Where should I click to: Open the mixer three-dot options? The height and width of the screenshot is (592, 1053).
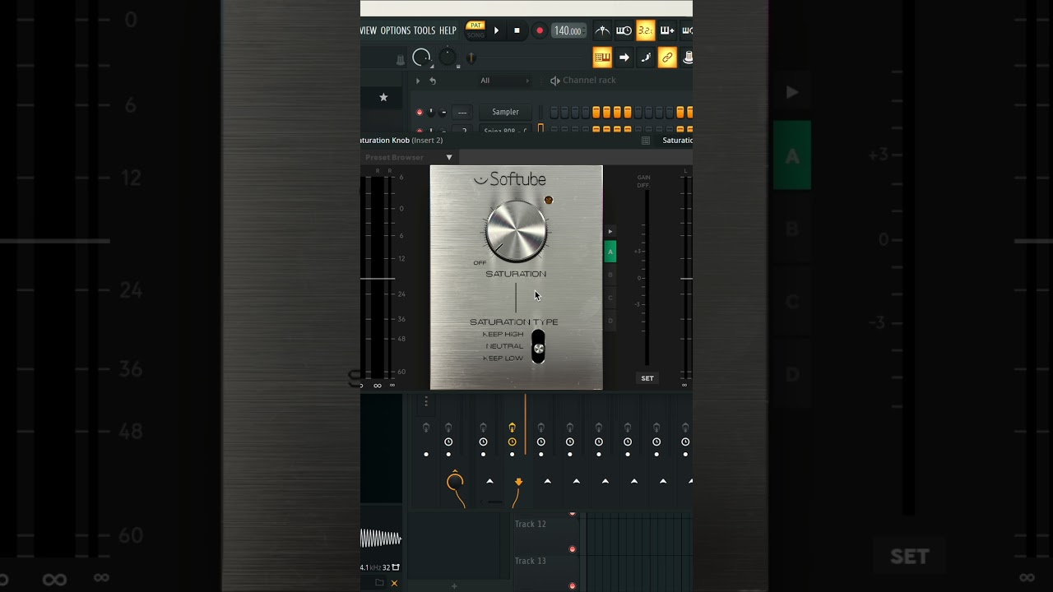pos(426,401)
